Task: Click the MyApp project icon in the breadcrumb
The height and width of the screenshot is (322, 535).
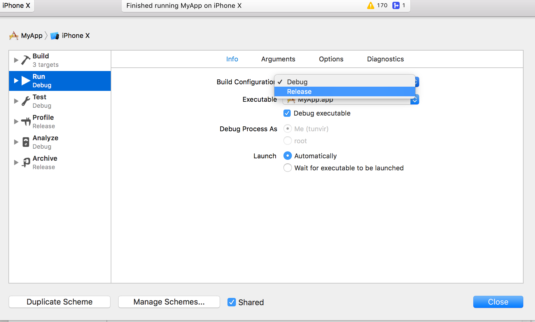Action: [x=14, y=36]
